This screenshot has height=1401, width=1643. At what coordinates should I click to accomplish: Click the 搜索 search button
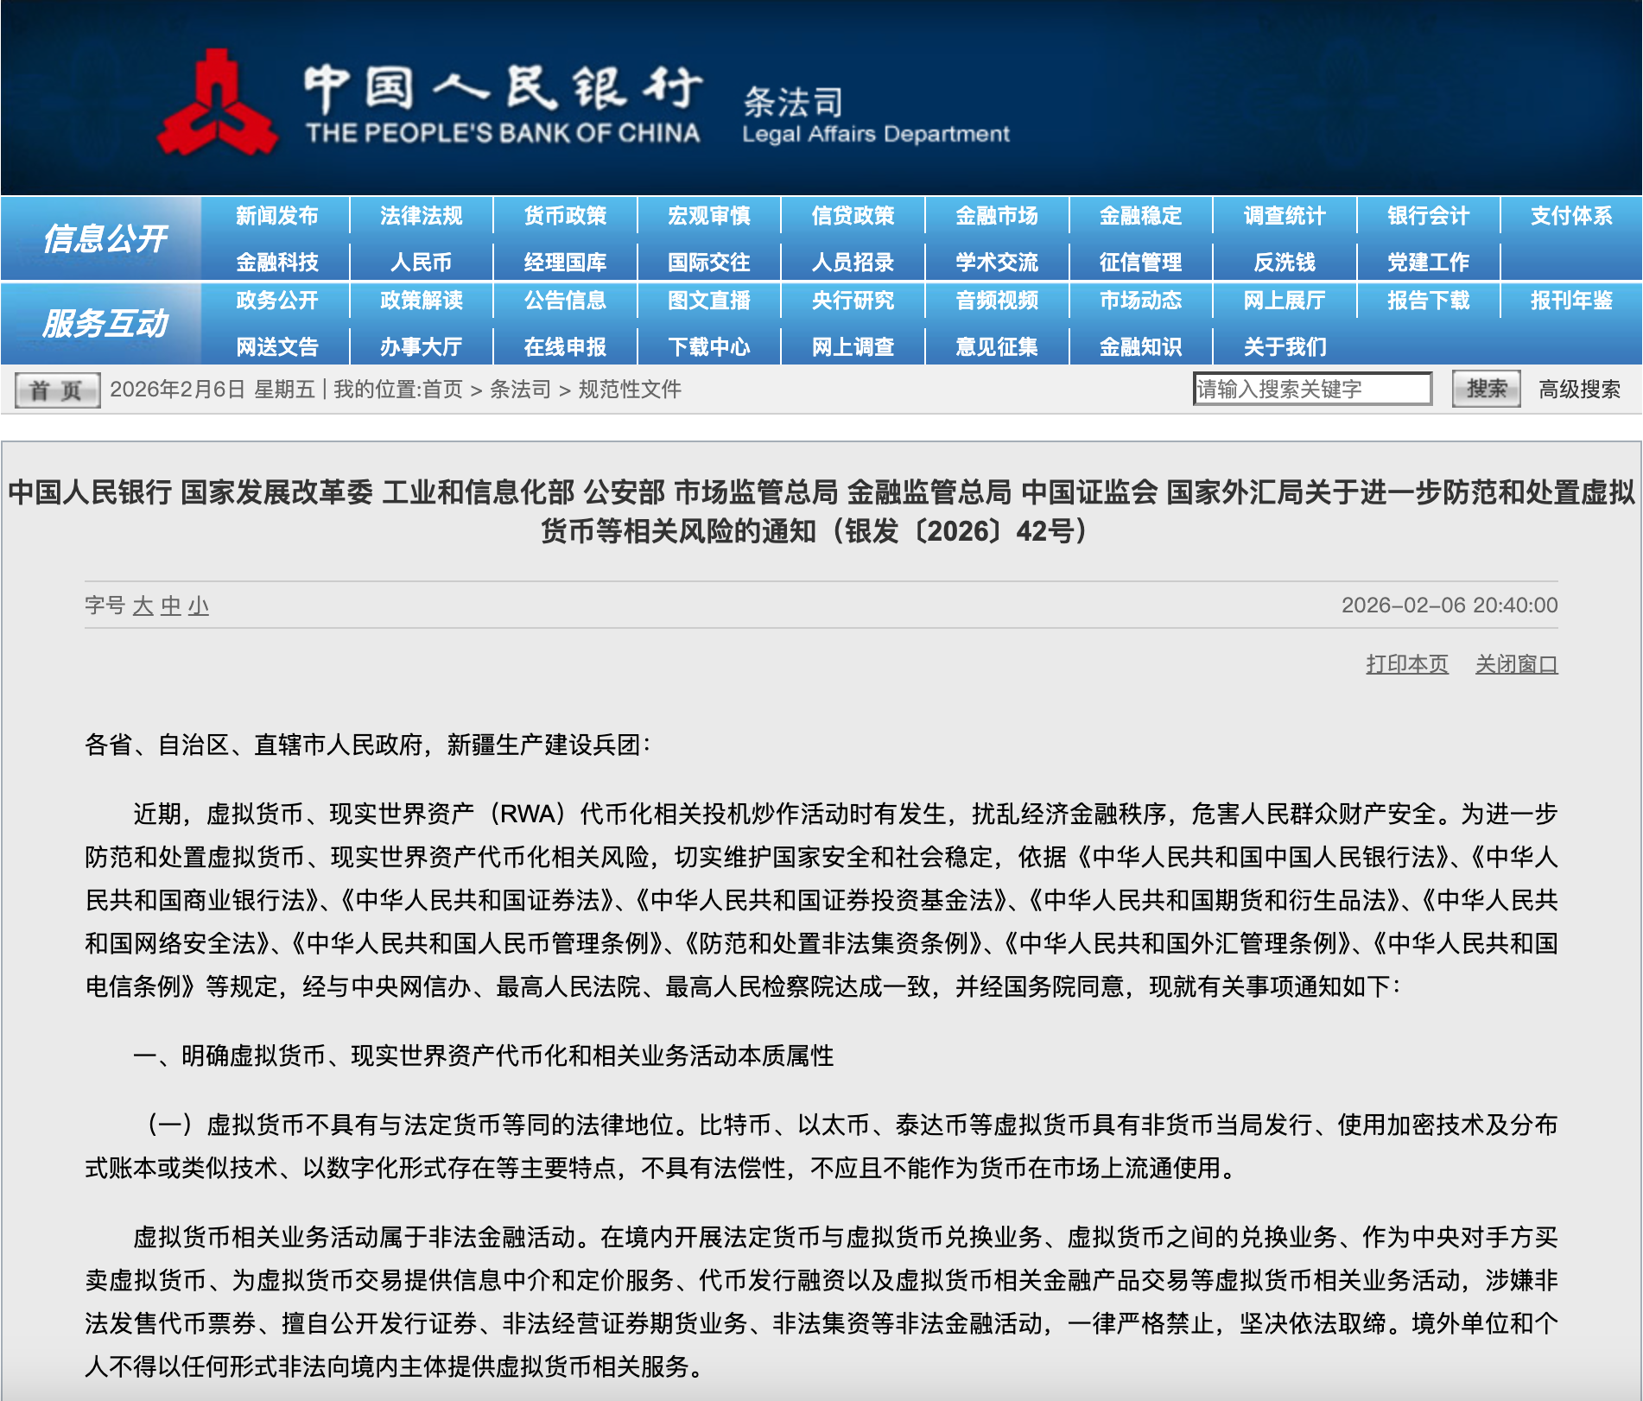click(1485, 389)
